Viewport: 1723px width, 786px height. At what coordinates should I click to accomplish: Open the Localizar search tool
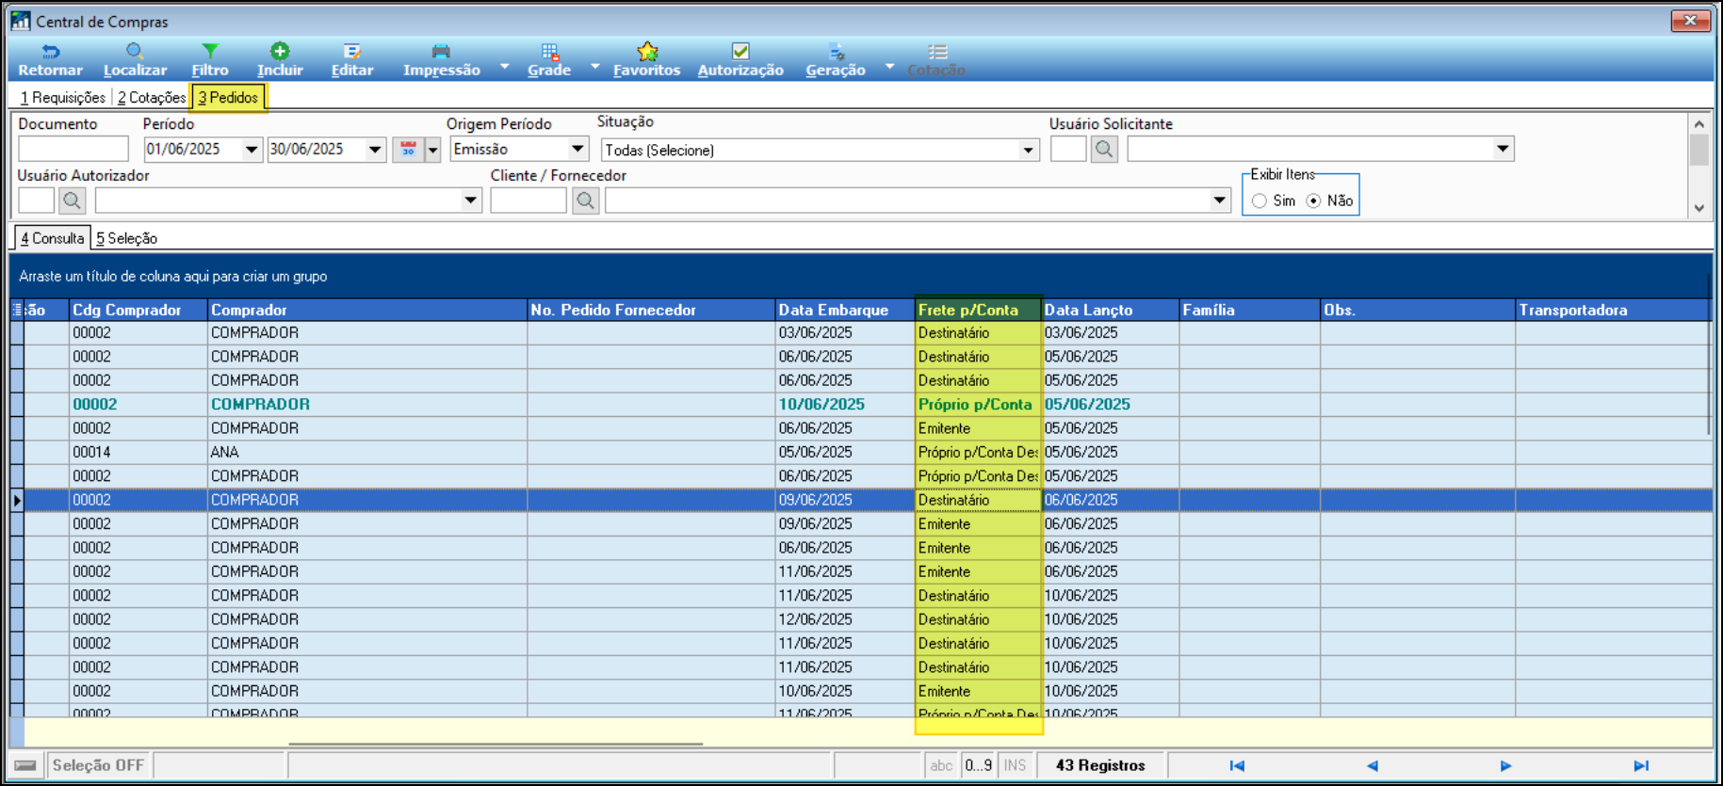(135, 60)
